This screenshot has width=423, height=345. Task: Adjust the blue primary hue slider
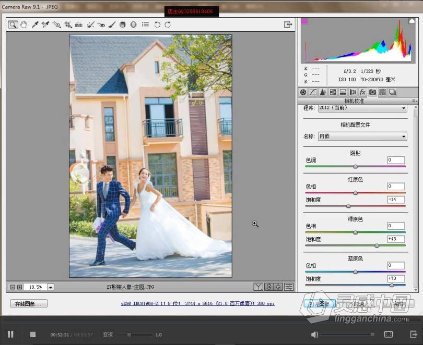355,272
